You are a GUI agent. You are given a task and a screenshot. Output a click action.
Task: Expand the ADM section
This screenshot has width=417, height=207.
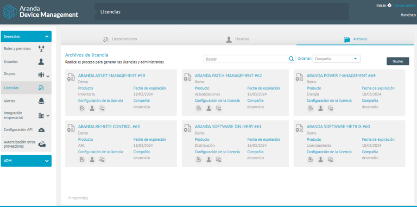26,161
